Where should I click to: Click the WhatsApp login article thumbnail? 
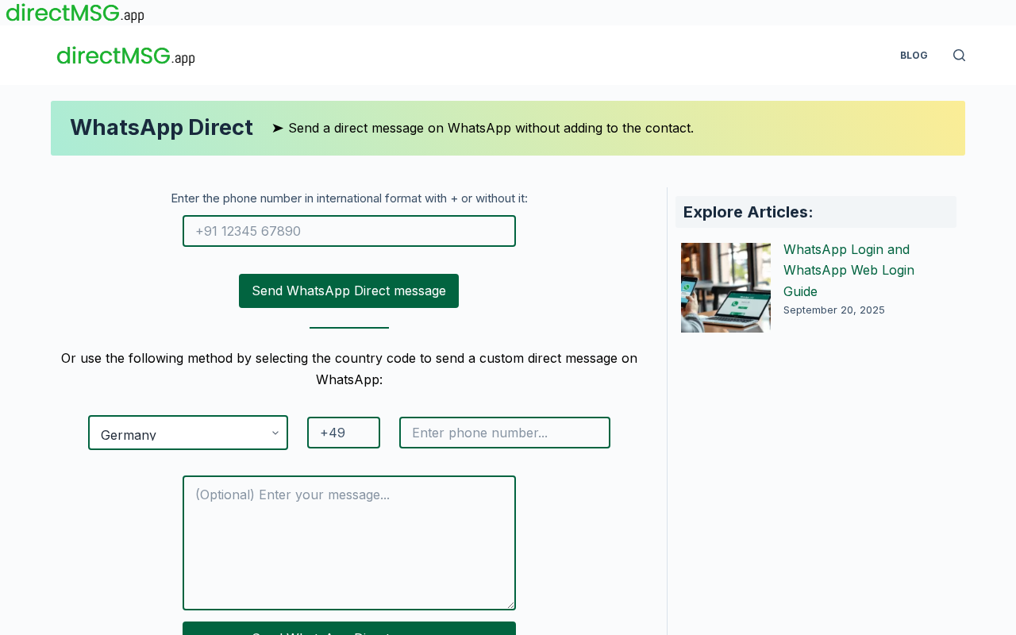[x=725, y=287]
